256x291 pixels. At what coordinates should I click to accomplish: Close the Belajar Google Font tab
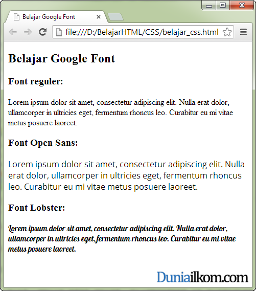click(99, 17)
